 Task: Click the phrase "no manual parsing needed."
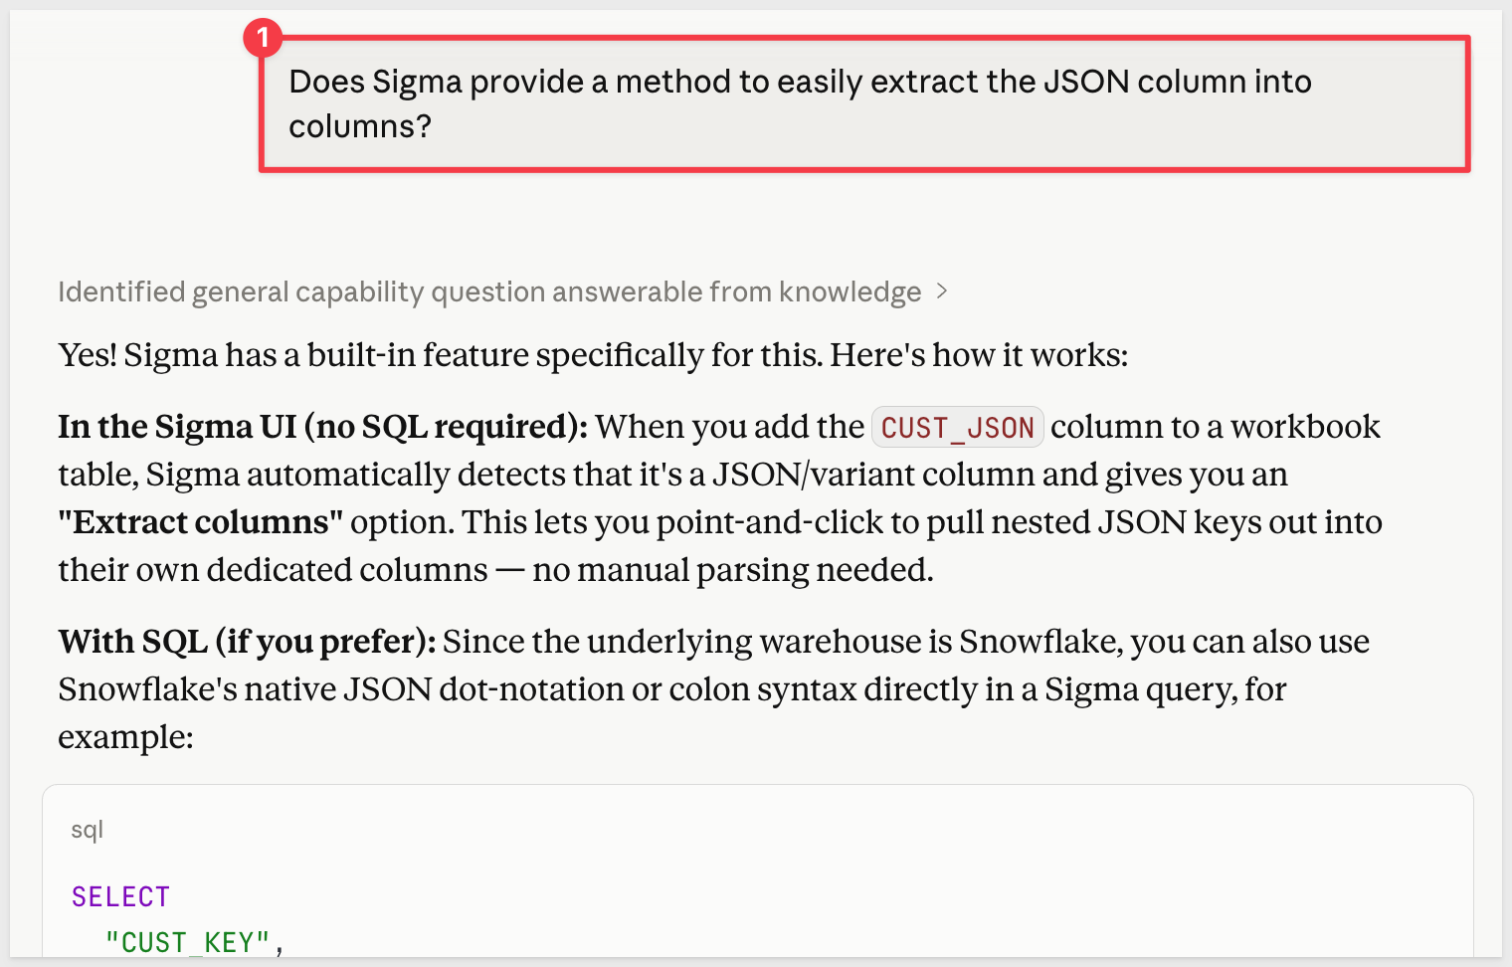point(733,570)
